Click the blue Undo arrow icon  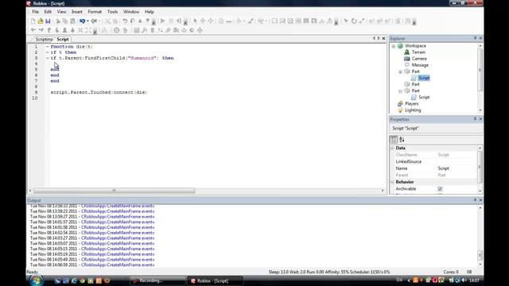(83, 21)
